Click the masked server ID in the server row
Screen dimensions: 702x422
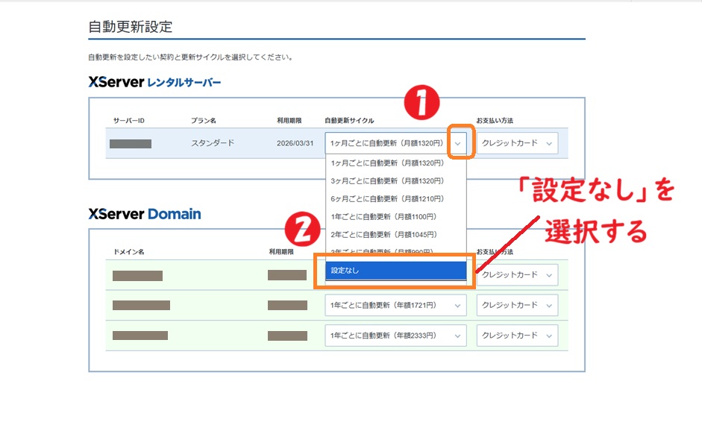(x=131, y=143)
